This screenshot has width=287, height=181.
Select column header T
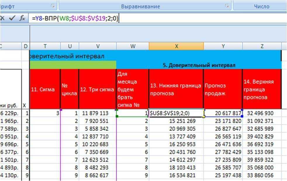45,46
